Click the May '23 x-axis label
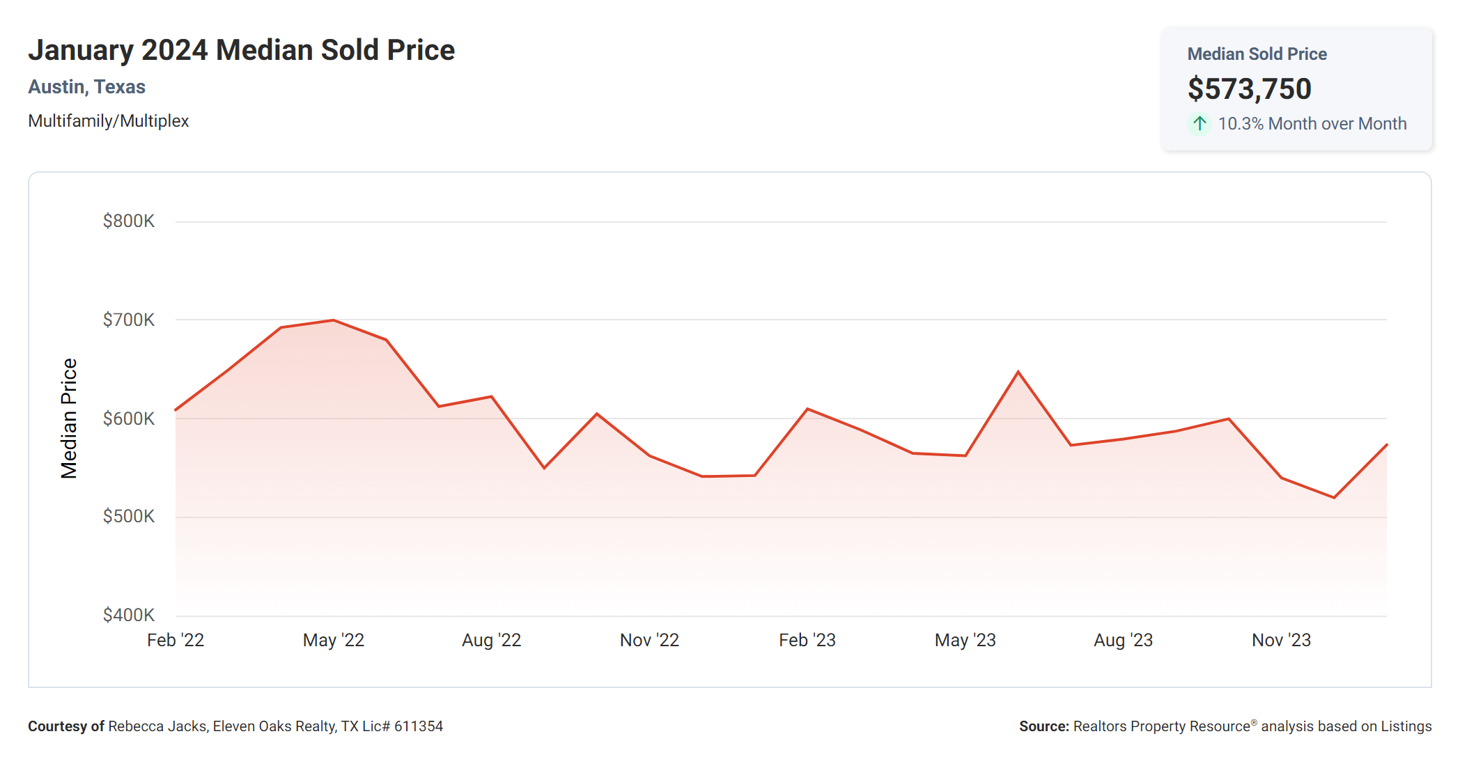Screen dimensions: 1460x766 [965, 640]
